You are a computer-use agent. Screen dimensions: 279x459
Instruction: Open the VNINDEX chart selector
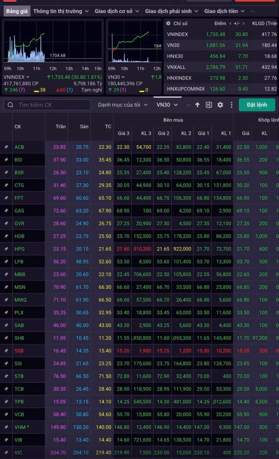coord(16,77)
